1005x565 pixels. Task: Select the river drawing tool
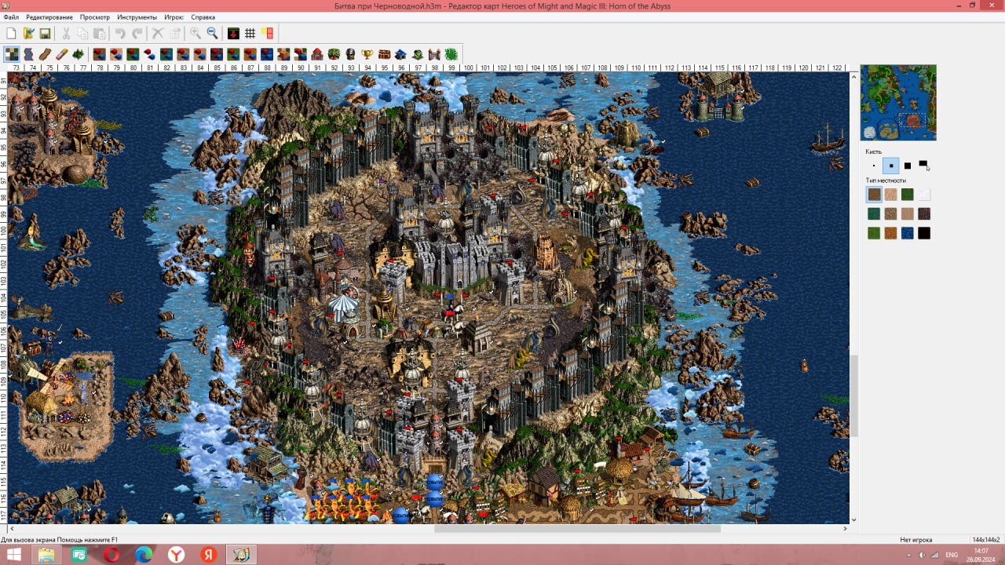[x=28, y=54]
